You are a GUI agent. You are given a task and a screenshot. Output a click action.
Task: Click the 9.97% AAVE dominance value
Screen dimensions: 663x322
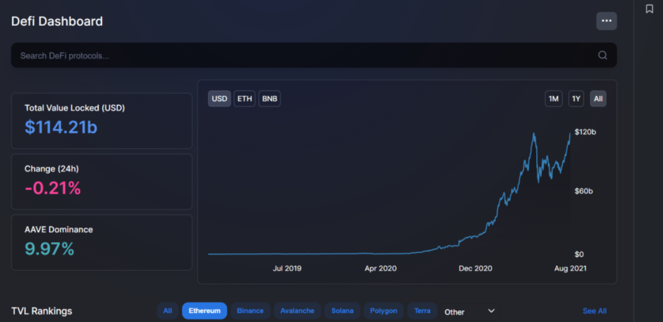point(50,249)
